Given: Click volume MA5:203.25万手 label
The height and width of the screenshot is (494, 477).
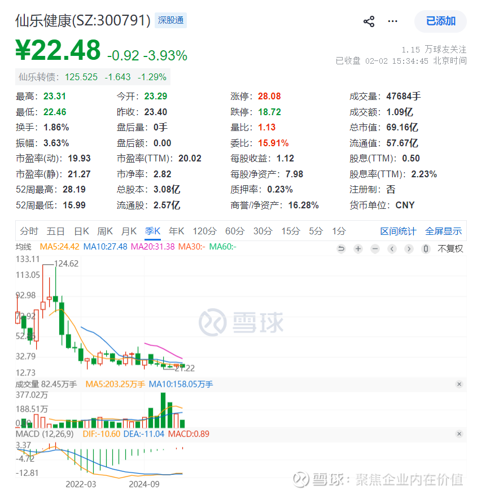Looking at the screenshot, I should pos(115,384).
